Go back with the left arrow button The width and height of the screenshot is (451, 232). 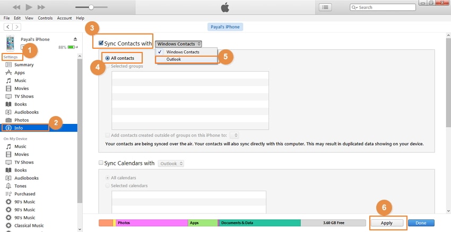[8, 26]
